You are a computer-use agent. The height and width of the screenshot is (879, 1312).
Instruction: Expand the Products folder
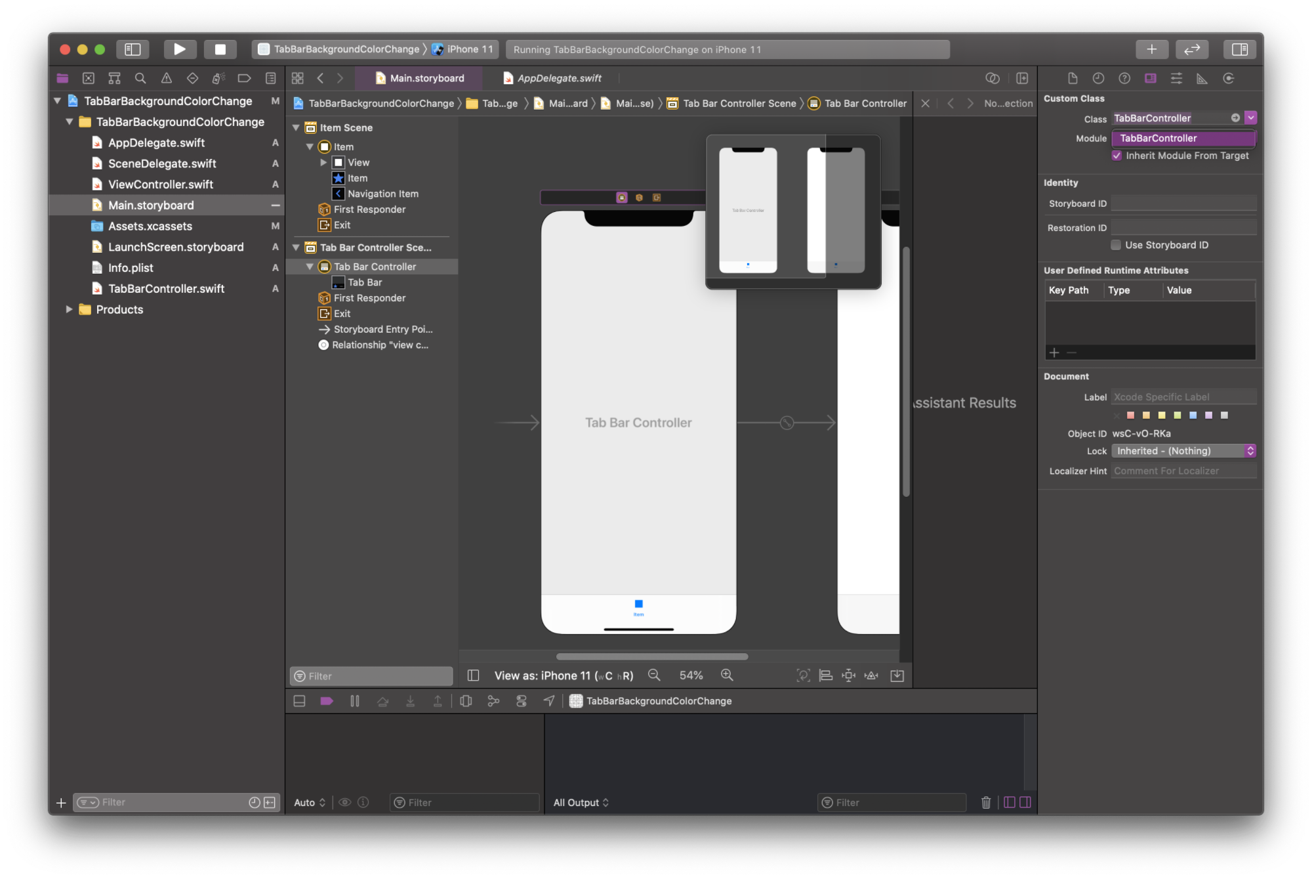[69, 309]
